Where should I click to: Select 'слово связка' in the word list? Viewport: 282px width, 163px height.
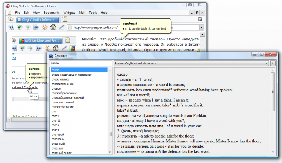60,79
